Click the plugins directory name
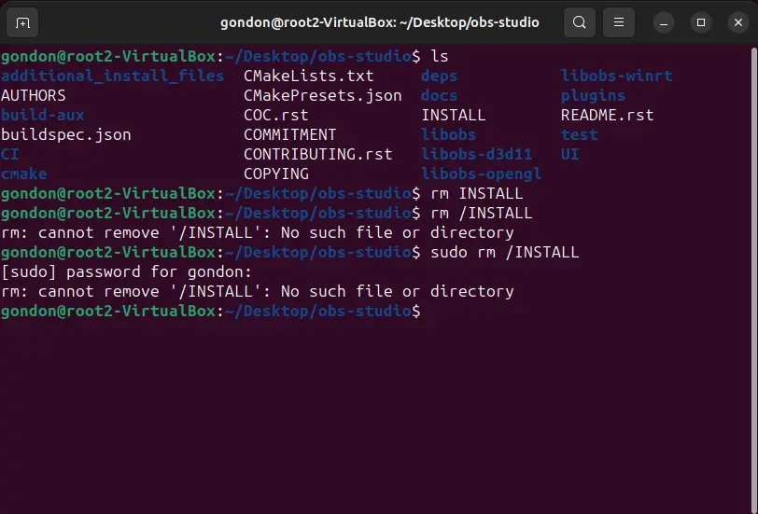The height and width of the screenshot is (514, 758). tap(593, 96)
